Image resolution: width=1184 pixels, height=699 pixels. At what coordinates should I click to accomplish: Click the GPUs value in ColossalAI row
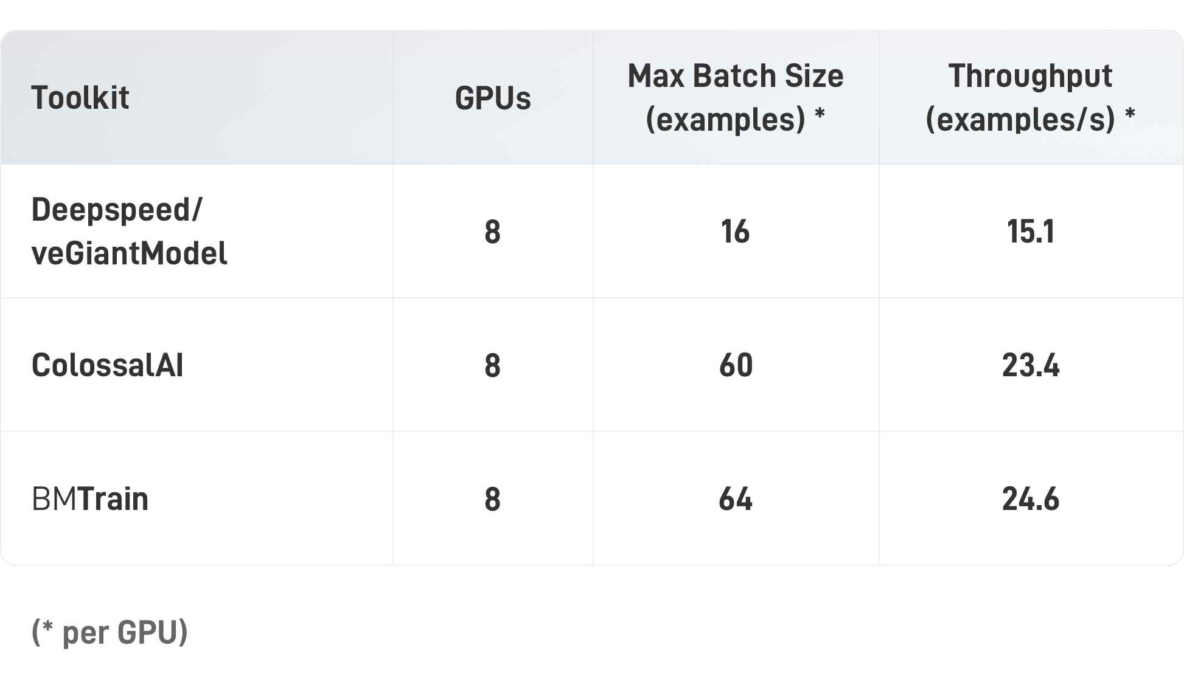[493, 366]
